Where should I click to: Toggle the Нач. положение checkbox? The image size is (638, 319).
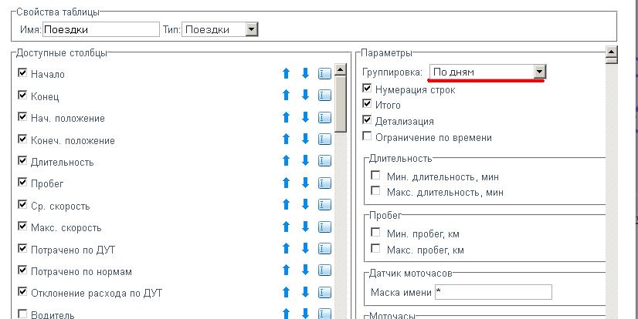point(22,117)
